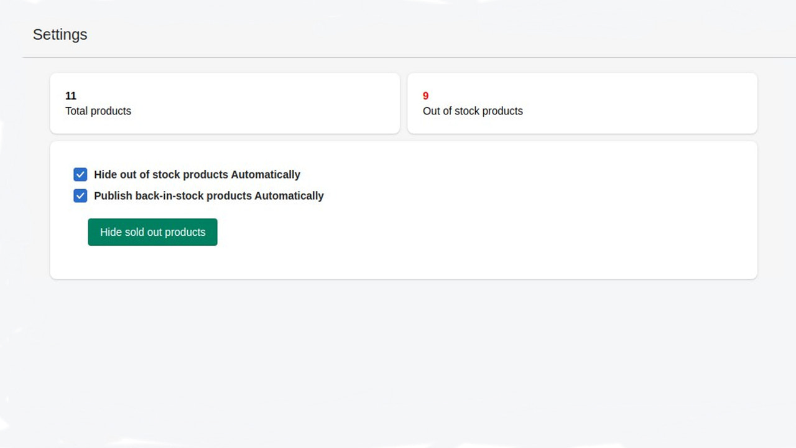Viewport: 796px width, 448px height.
Task: Click the total products count 11
Action: point(71,96)
